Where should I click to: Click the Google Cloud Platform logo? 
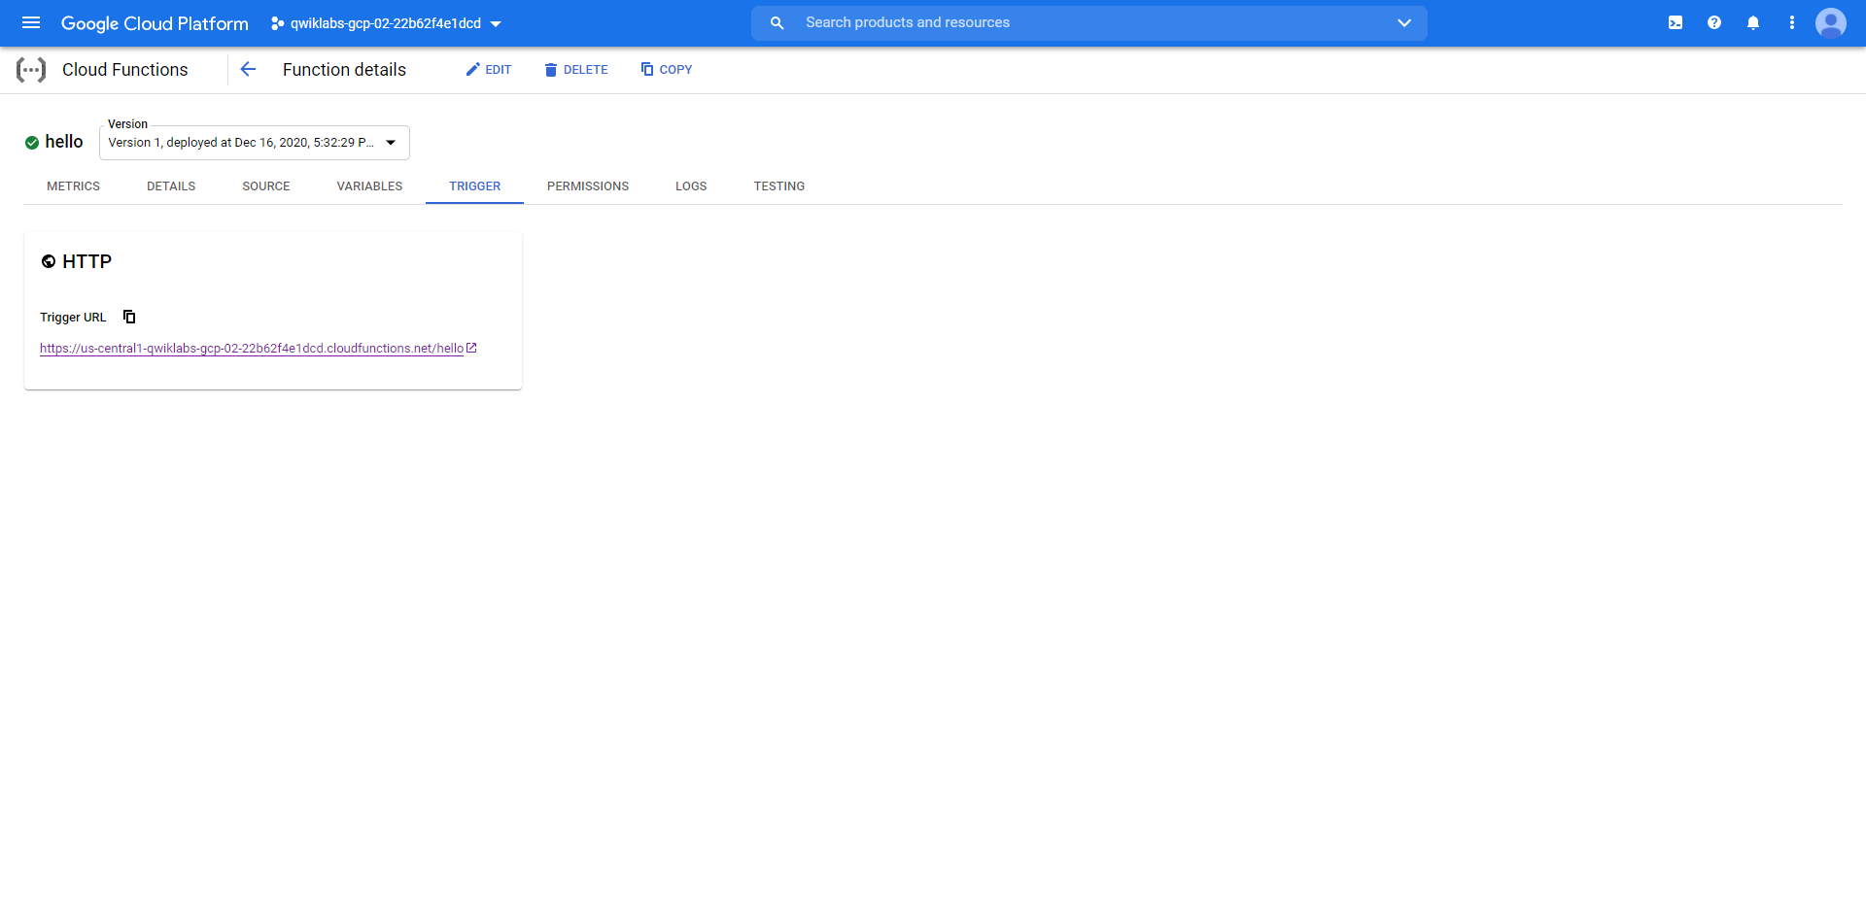[155, 23]
